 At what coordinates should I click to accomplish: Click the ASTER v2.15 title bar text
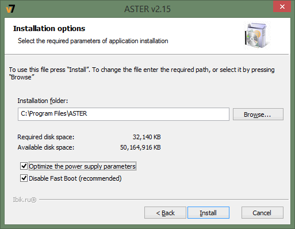pyautogui.click(x=147, y=9)
